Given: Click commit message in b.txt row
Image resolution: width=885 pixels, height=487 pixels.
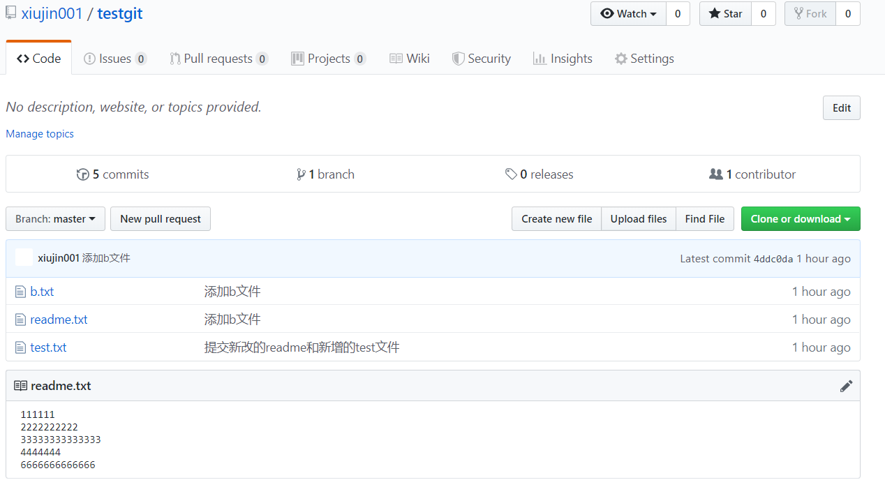Looking at the screenshot, I should [x=232, y=292].
